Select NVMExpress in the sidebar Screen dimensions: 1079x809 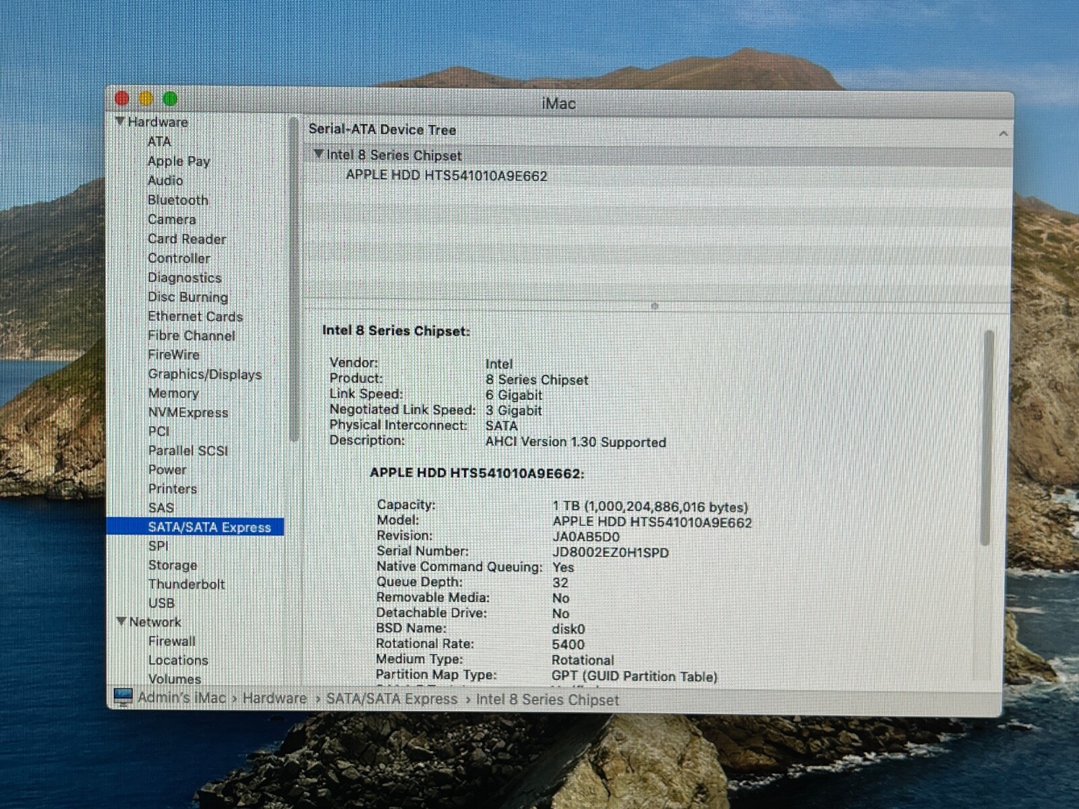point(188,413)
